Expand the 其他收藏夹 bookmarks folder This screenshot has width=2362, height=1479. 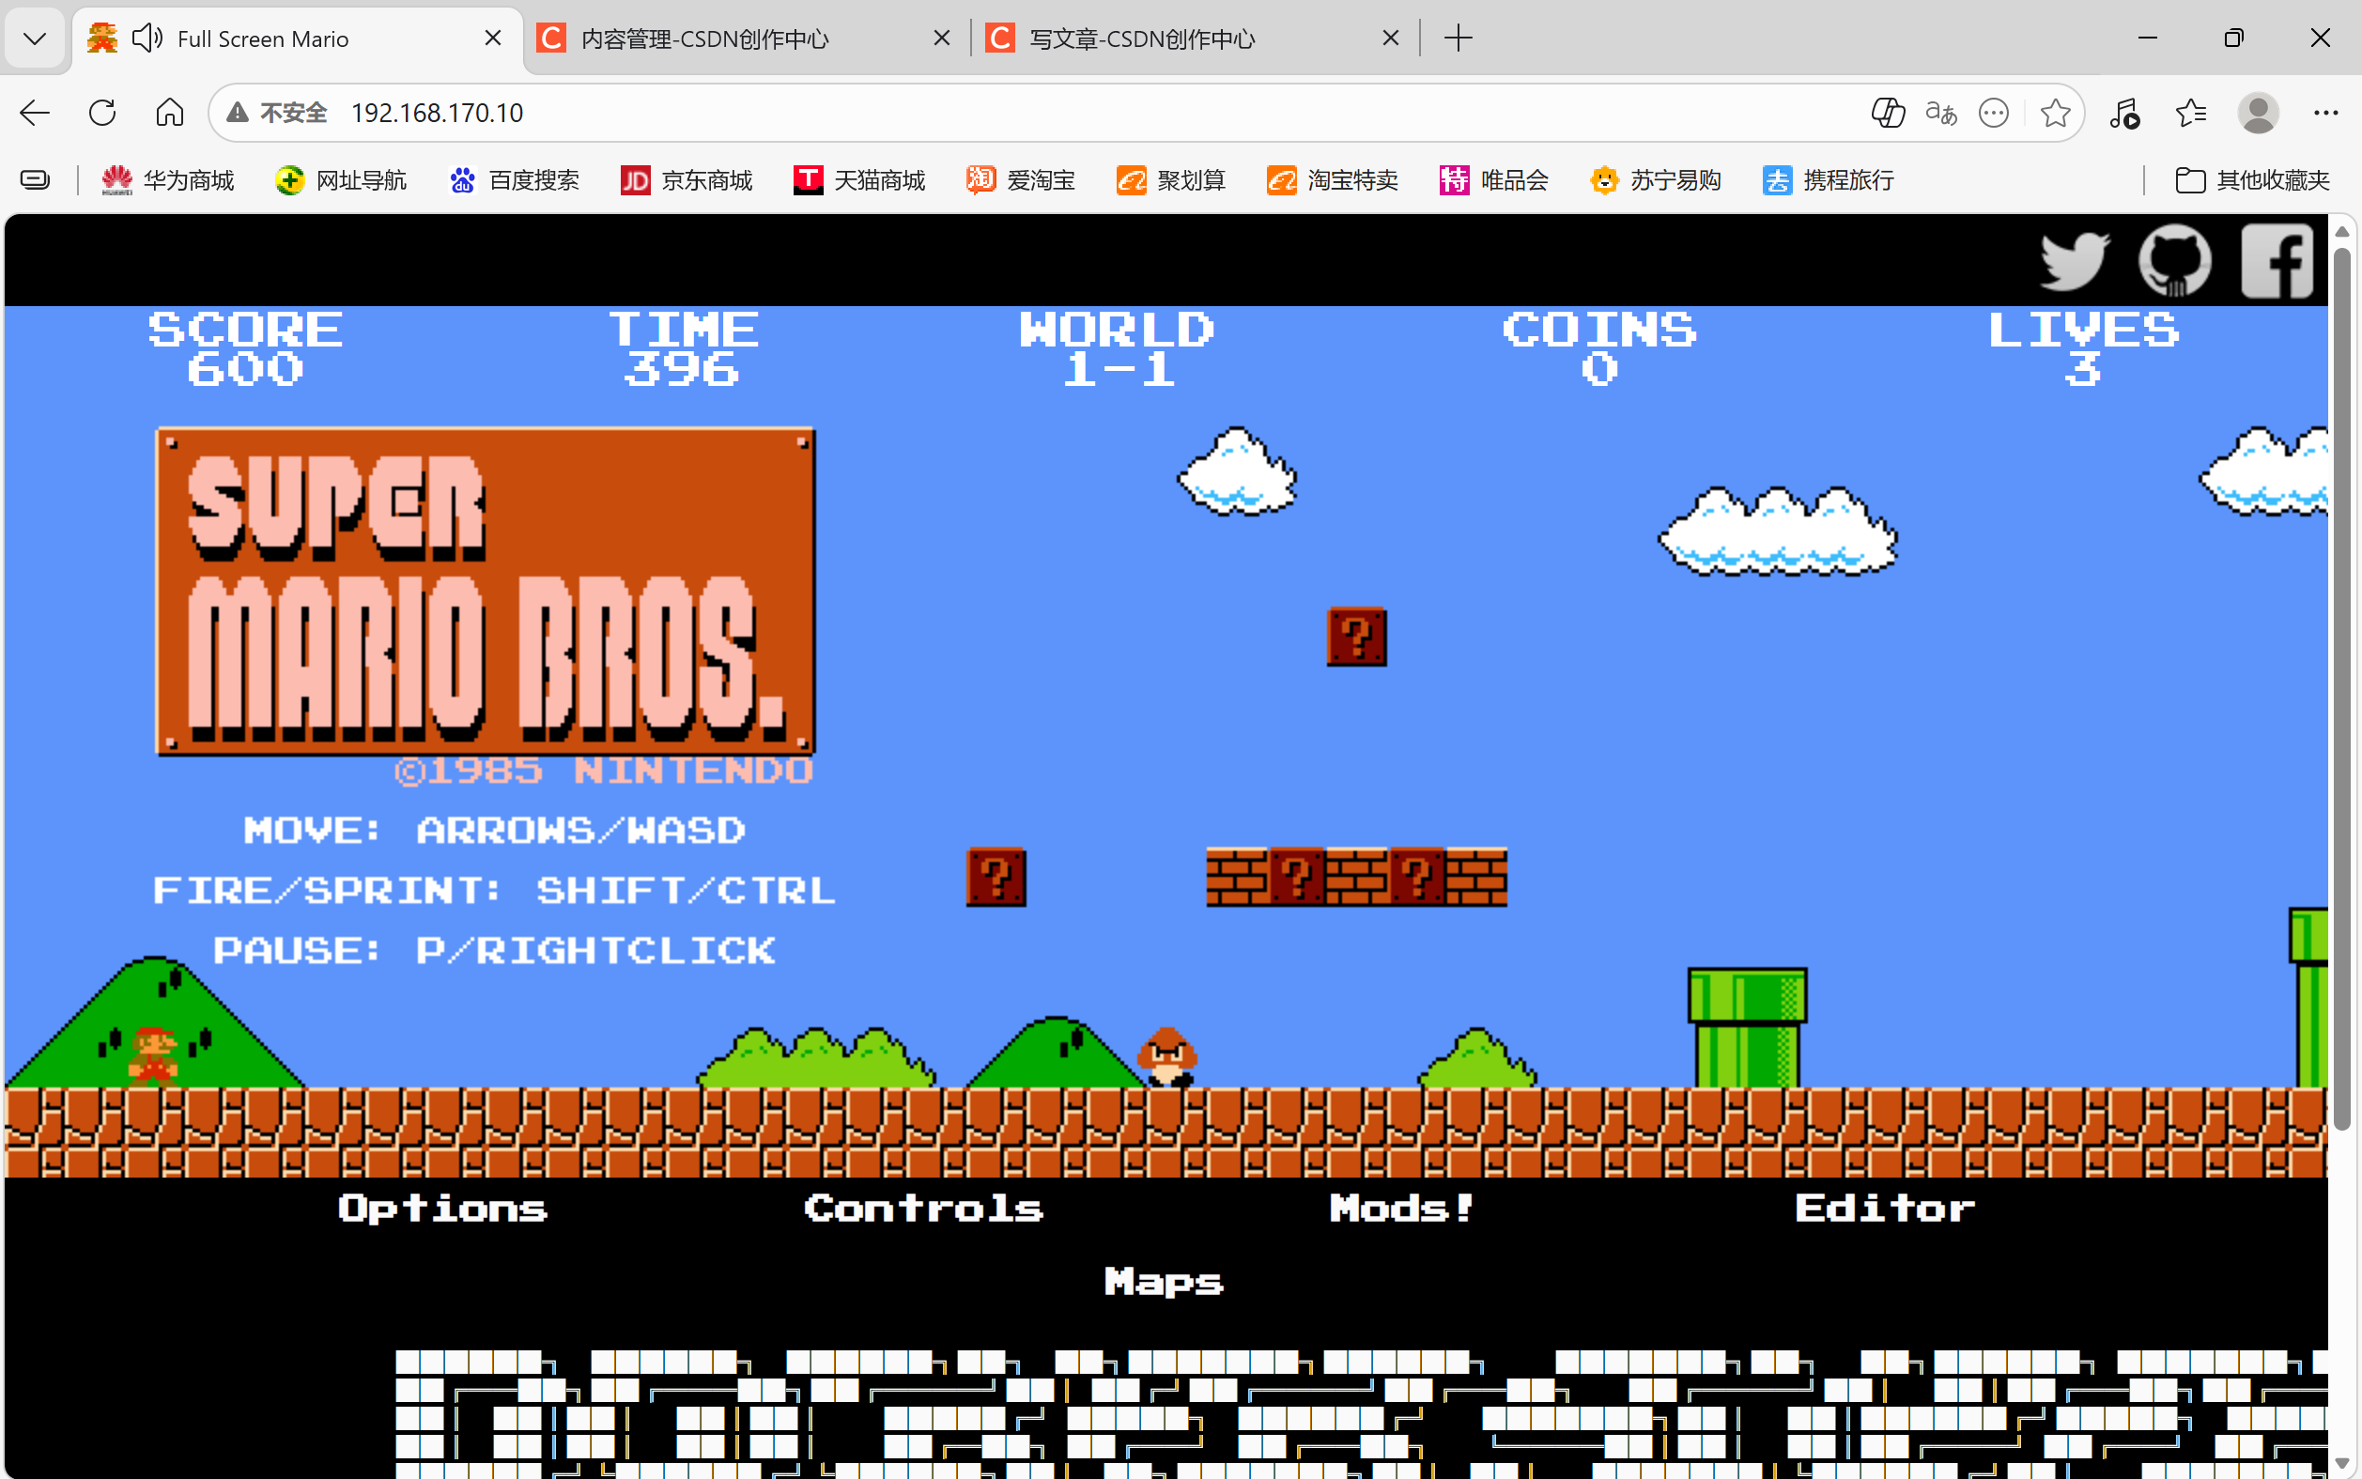(x=2252, y=180)
